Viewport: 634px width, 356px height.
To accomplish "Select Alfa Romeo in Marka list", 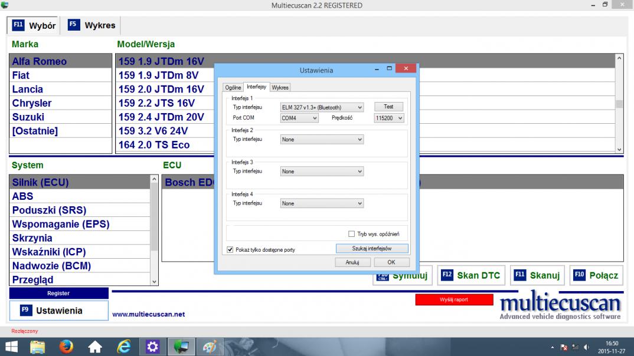I will coord(61,61).
